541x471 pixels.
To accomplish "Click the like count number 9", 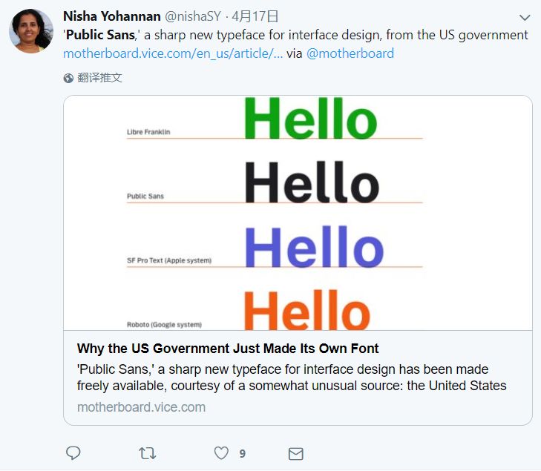I will click(242, 453).
